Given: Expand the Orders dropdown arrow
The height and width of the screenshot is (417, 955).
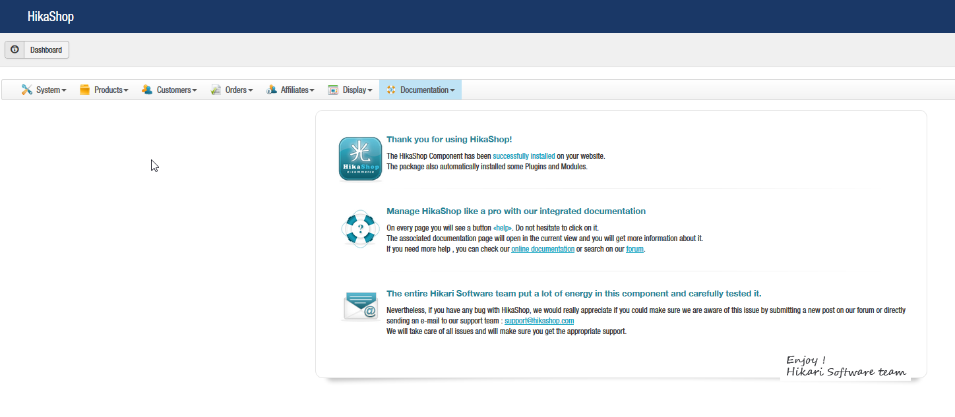Looking at the screenshot, I should [x=250, y=90].
